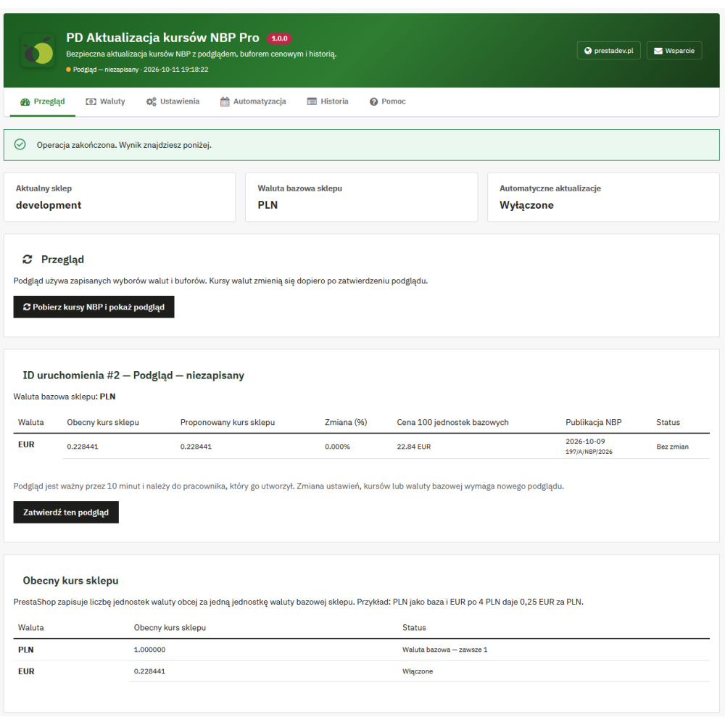Click the Proponowany kurs sklepu column header
Image resolution: width=725 pixels, height=725 pixels.
[x=228, y=422]
